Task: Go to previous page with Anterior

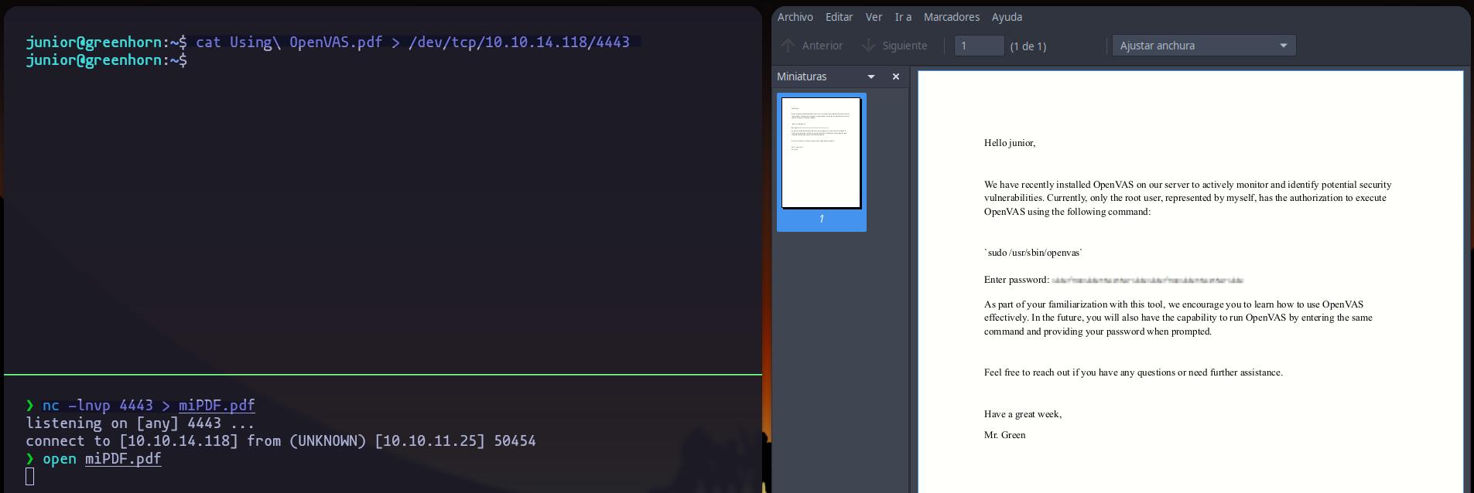Action: [x=812, y=46]
